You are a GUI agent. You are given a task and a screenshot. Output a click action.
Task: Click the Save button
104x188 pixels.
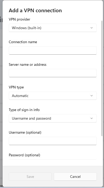click(30, 177)
